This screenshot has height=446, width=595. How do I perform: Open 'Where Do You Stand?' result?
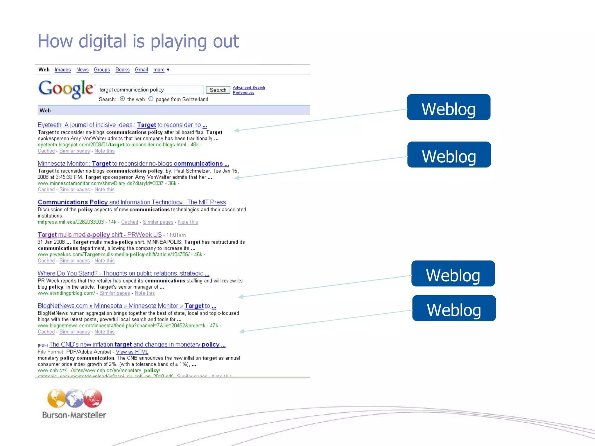click(123, 273)
